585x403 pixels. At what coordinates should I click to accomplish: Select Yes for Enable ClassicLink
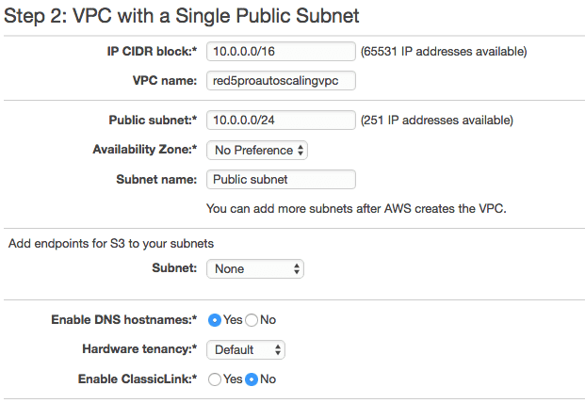[215, 379]
